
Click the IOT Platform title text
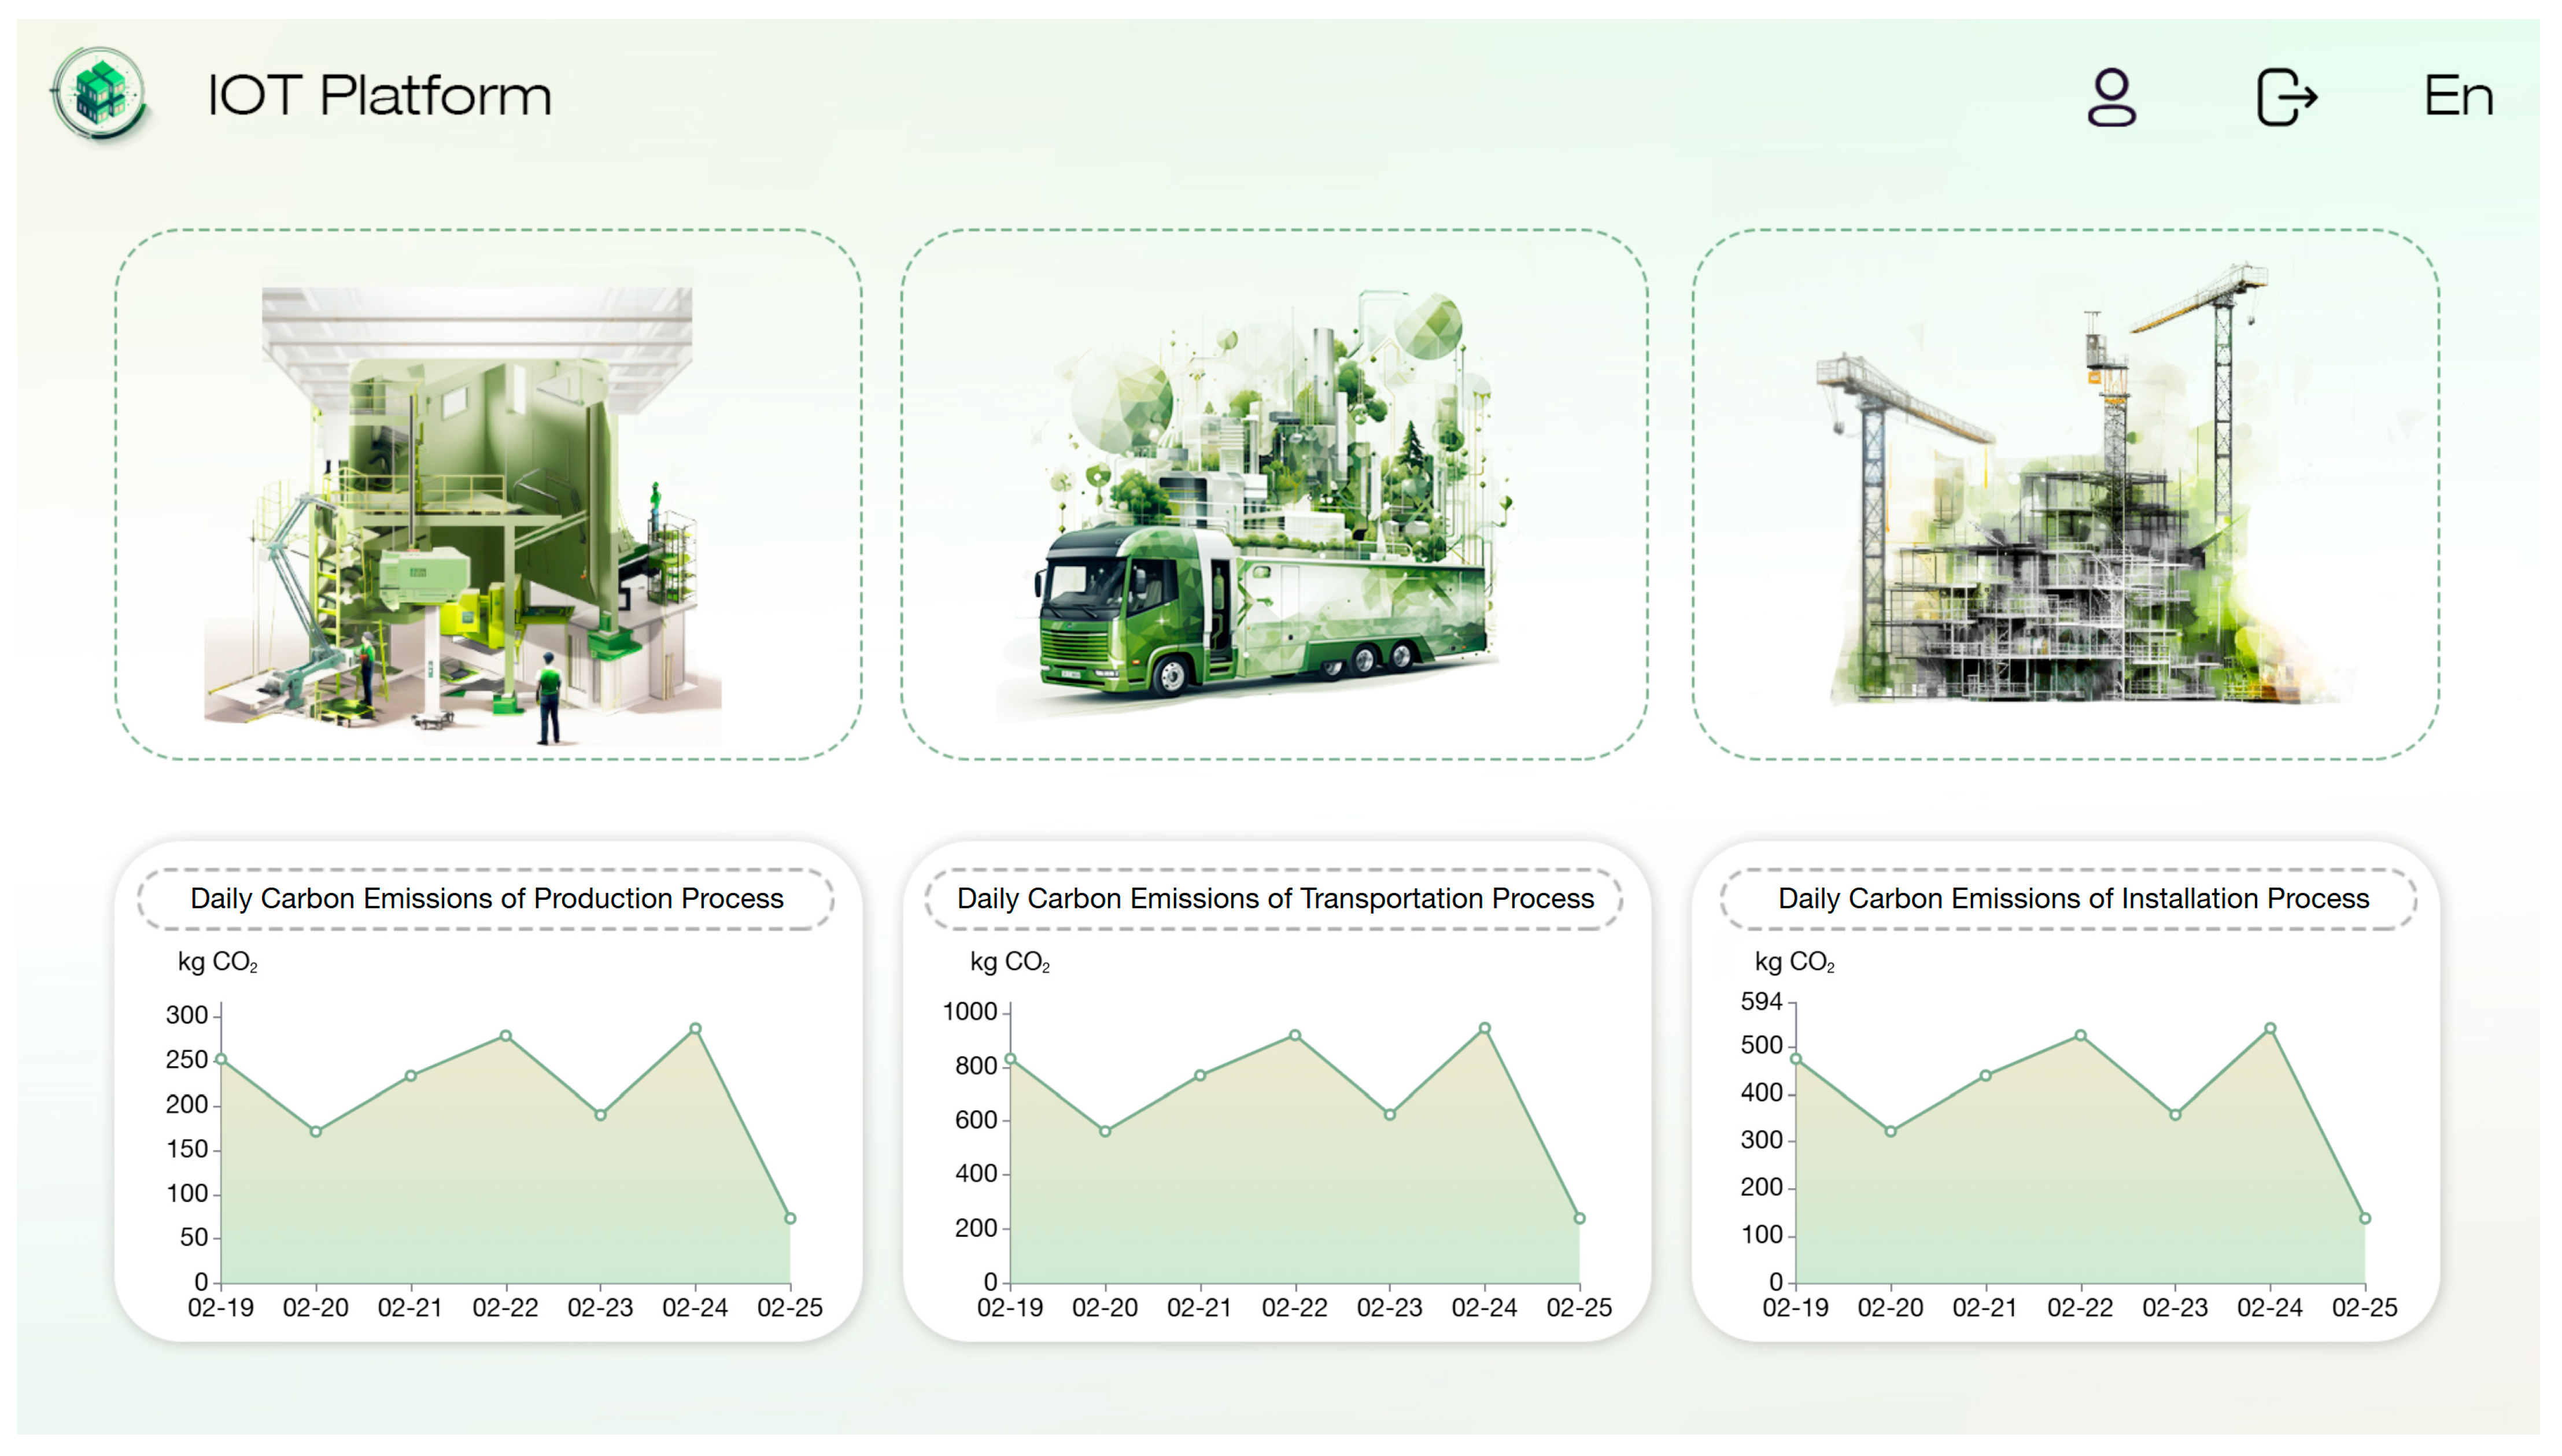click(x=379, y=96)
